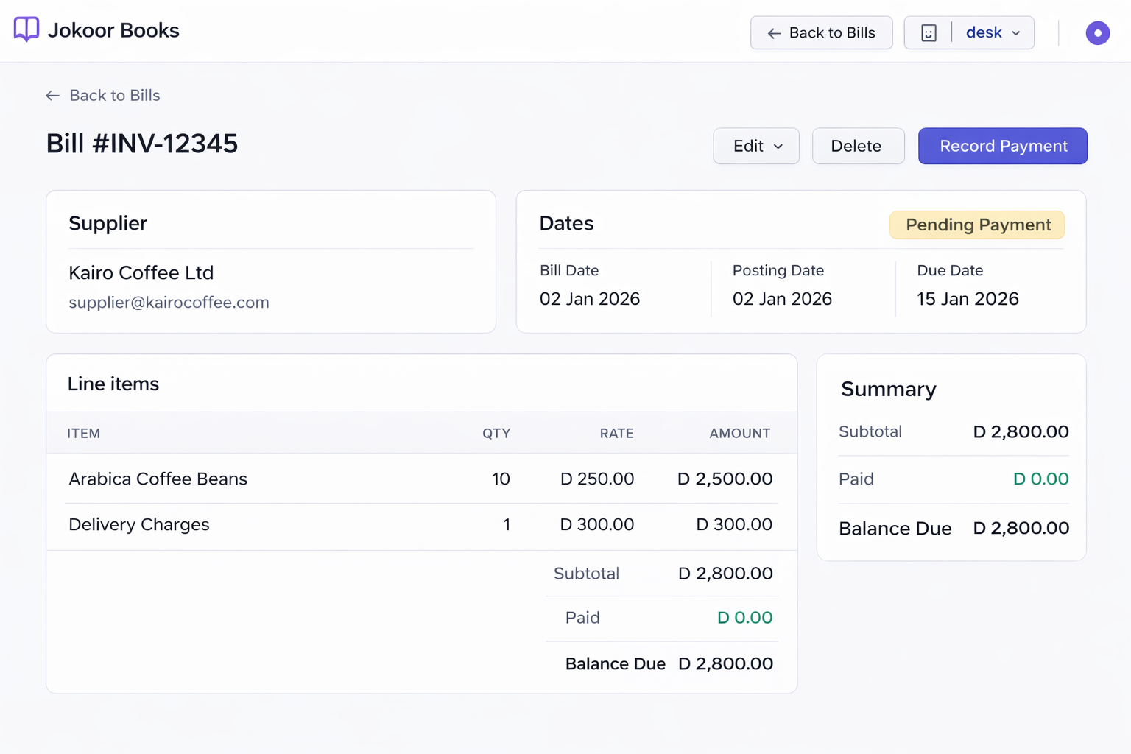Image resolution: width=1131 pixels, height=754 pixels.
Task: Open the Edit dropdown
Action: coord(756,146)
